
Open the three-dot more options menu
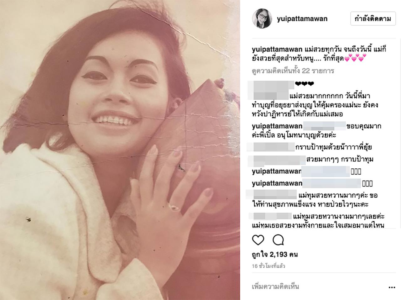[392, 287]
